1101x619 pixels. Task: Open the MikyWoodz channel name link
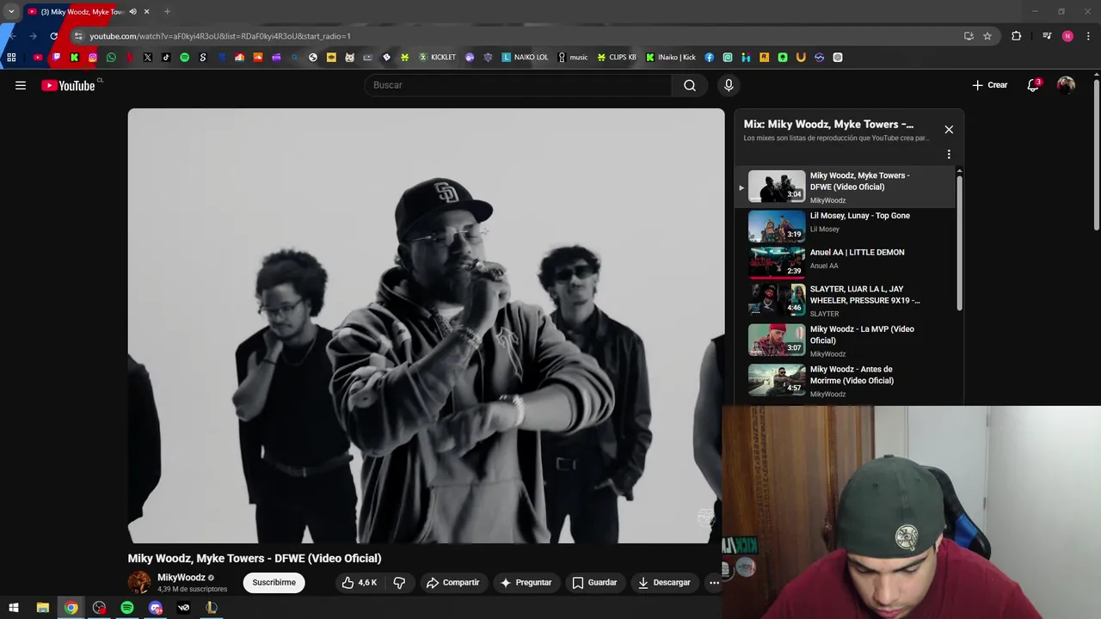[x=181, y=578]
